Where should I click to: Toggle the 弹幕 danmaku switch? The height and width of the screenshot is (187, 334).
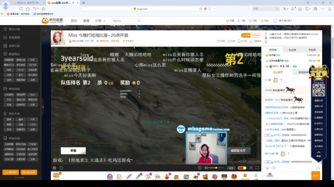pyautogui.click(x=242, y=168)
